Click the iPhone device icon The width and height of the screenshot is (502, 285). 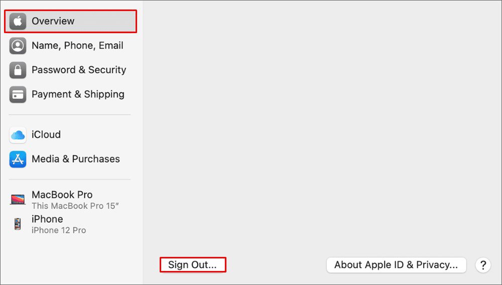(x=18, y=224)
